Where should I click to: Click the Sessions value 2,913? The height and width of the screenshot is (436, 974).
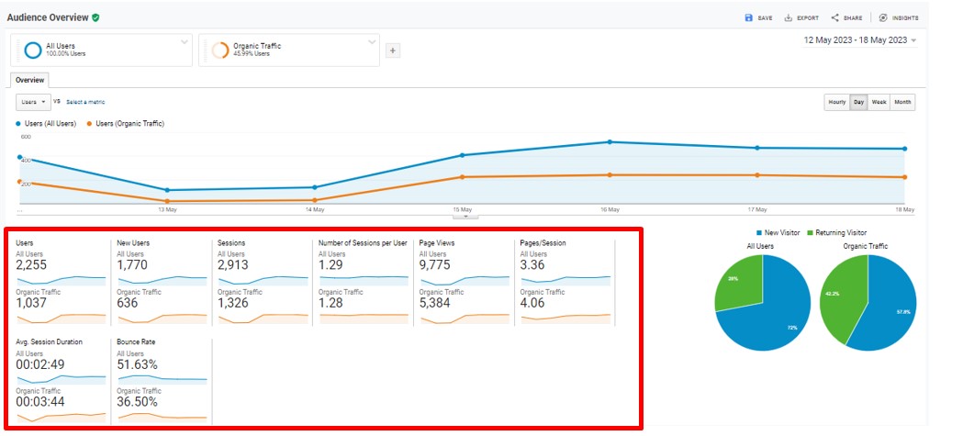[233, 265]
